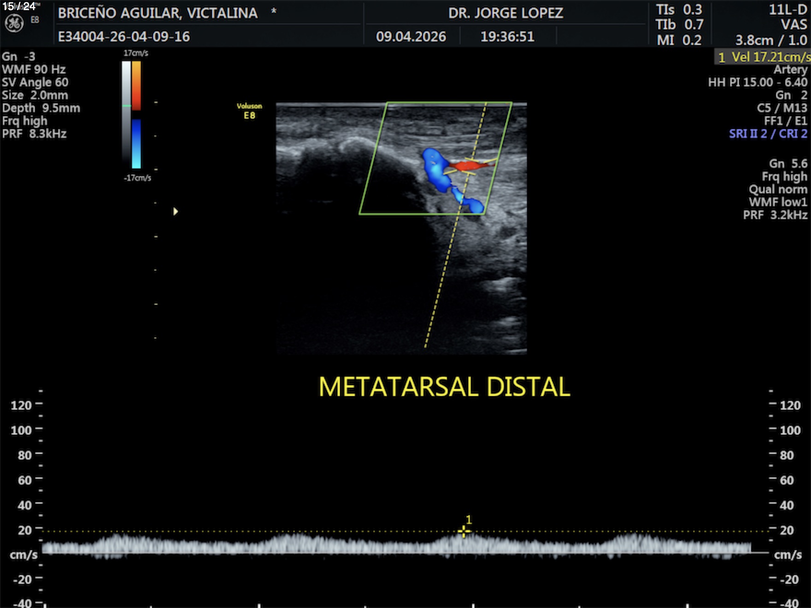Click the red-orange color velocity bar
811x608 pixels.
tap(136, 85)
